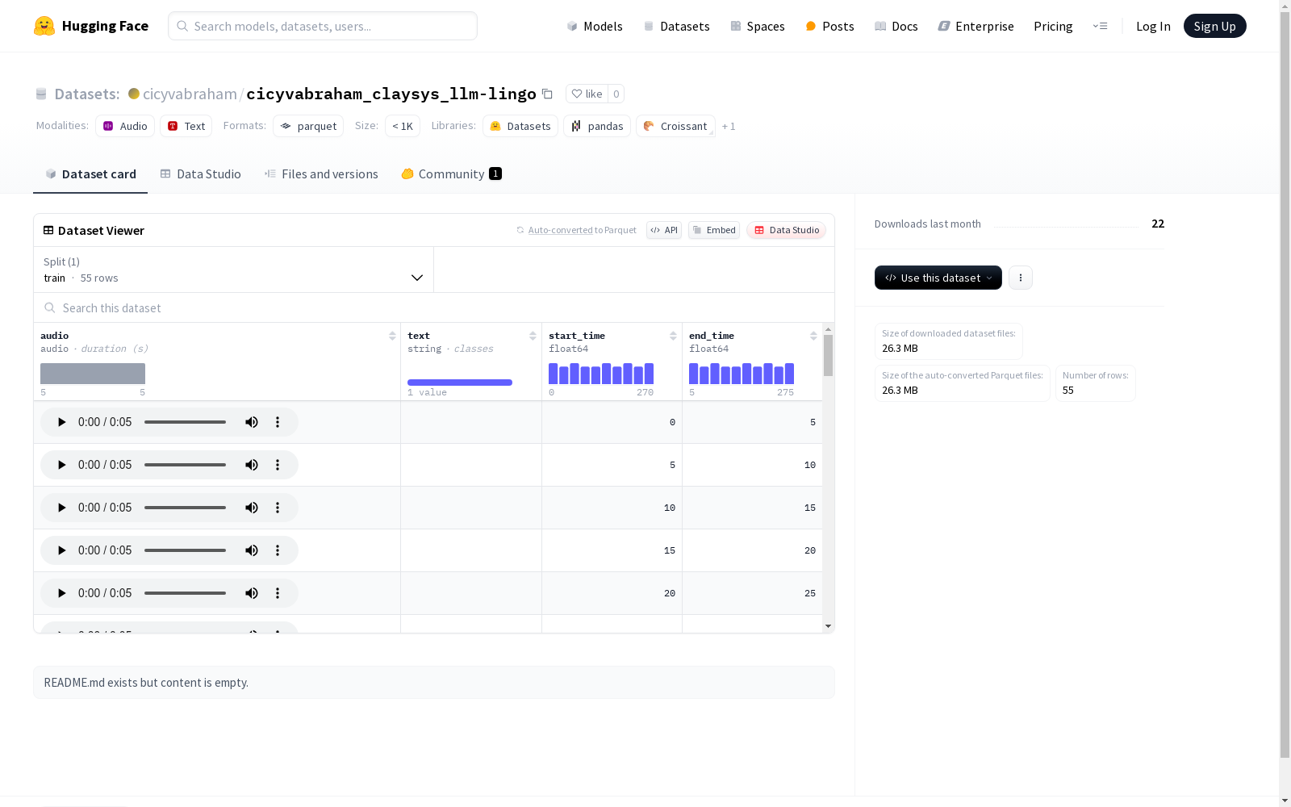The width and height of the screenshot is (1291, 807).
Task: Open the Pricing page
Action: click(1053, 26)
